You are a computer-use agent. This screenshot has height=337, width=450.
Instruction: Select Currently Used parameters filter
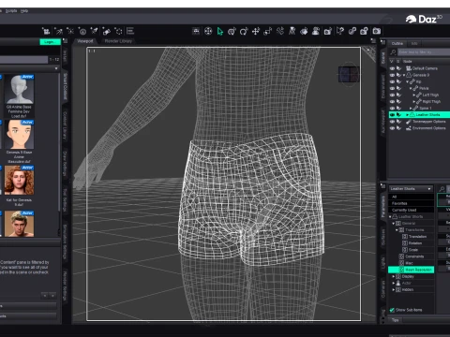(x=411, y=210)
